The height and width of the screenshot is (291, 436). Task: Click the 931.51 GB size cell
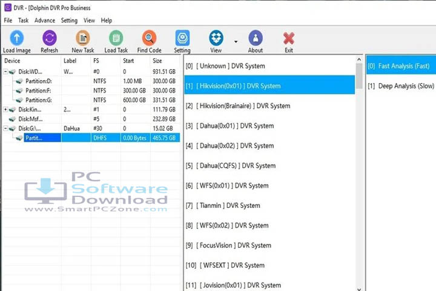(x=164, y=72)
